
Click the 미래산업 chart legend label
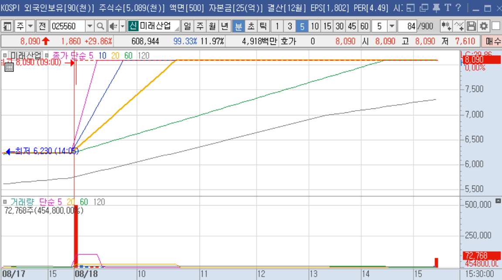click(26, 56)
